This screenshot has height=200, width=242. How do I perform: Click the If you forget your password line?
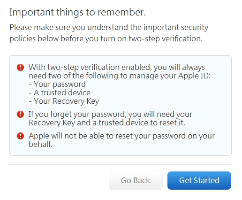coord(111,115)
